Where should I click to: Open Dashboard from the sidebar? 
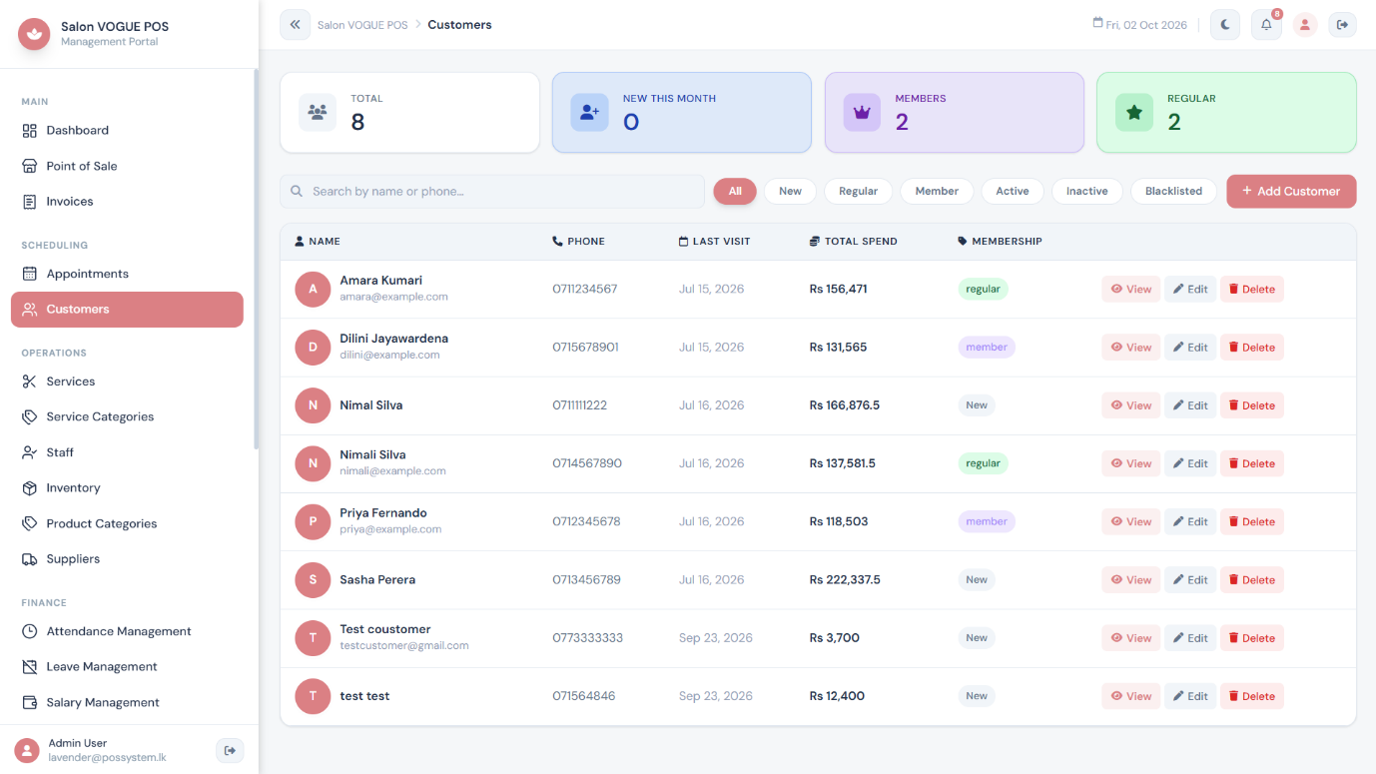pos(127,130)
